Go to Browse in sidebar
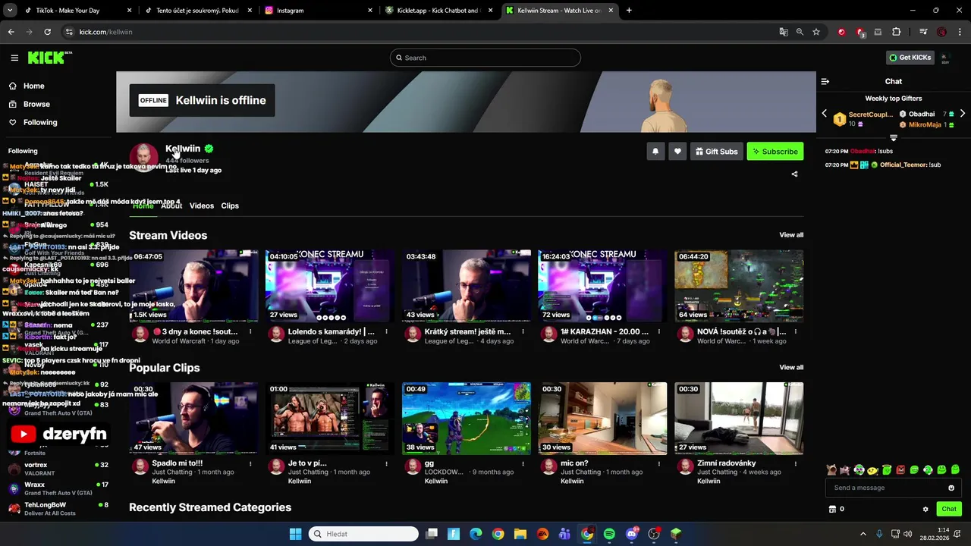 click(x=36, y=104)
